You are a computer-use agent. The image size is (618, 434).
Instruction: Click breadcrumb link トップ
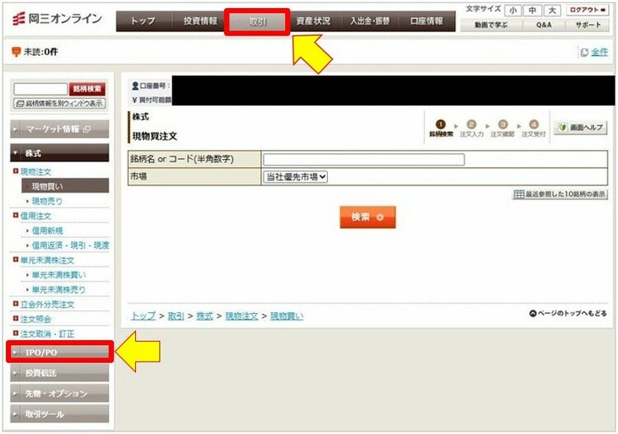pyautogui.click(x=143, y=316)
